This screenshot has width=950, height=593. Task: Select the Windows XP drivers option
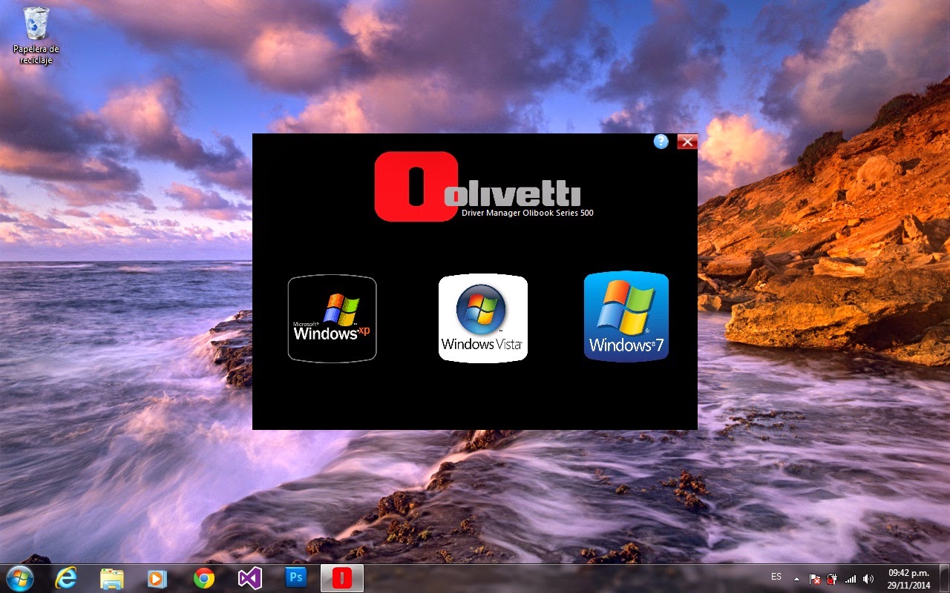click(x=332, y=319)
